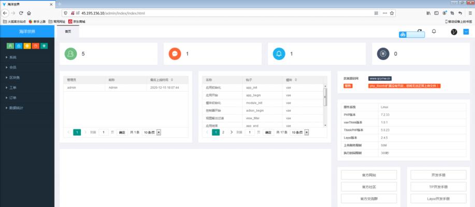Go to page 2 of hooks table
Image resolution: width=475 pixels, height=207 pixels.
tap(223, 132)
